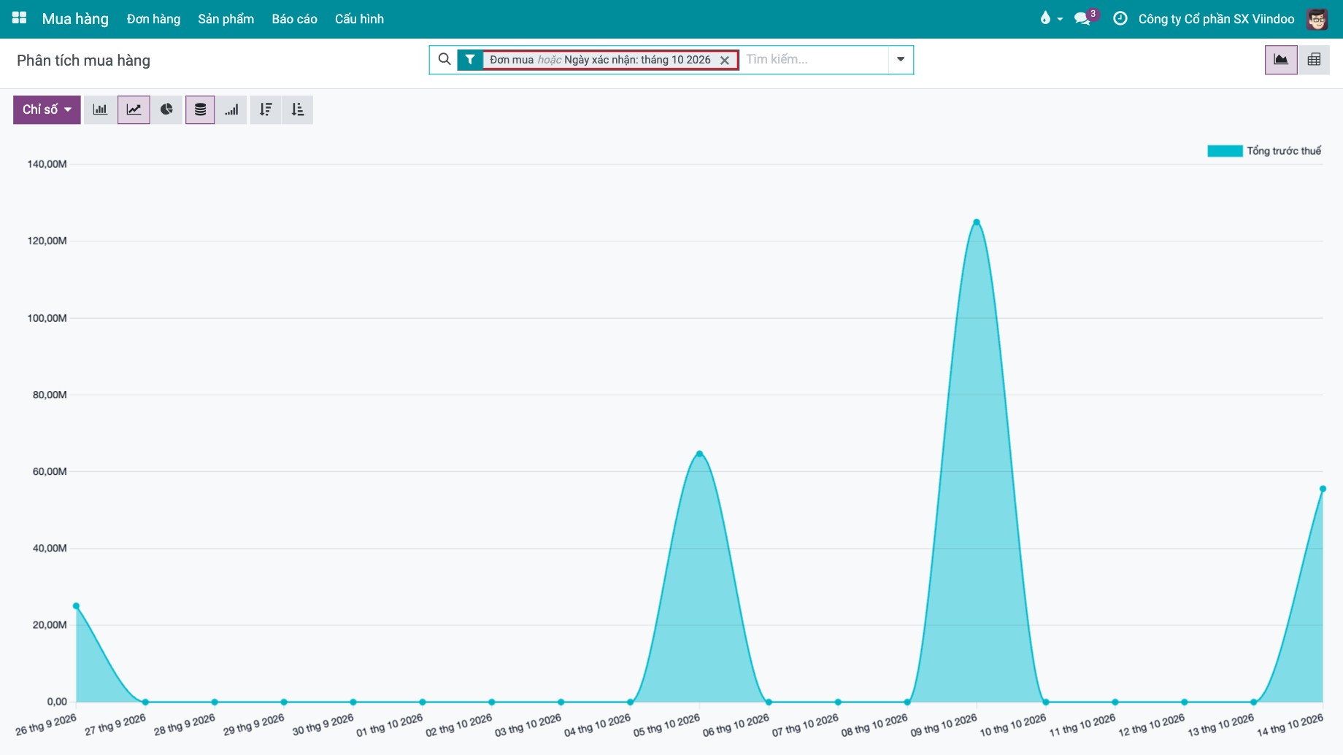Image resolution: width=1343 pixels, height=755 pixels.
Task: Click the data point at 26 thg 9 2026
Action: coord(76,606)
